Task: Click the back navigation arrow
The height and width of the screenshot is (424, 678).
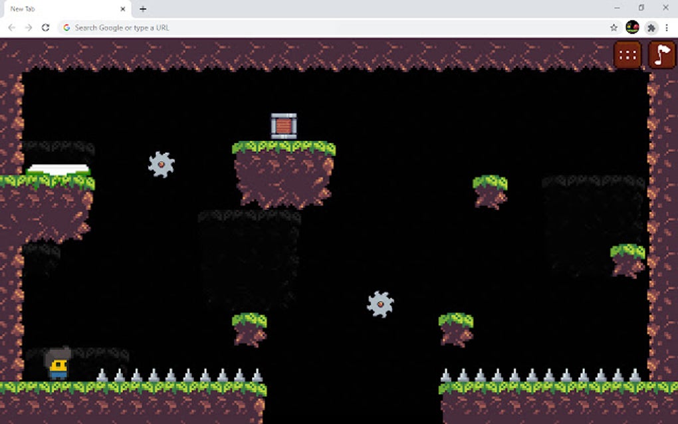Action: pyautogui.click(x=12, y=28)
